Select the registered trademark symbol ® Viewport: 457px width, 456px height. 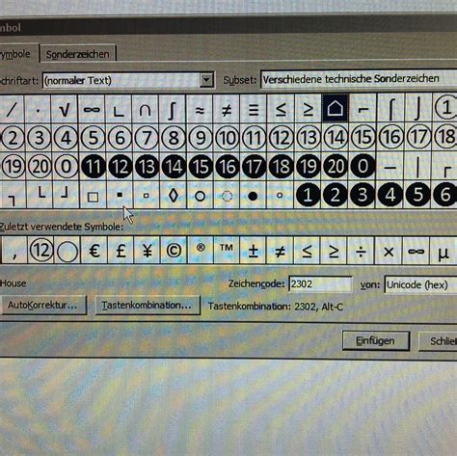tap(201, 251)
